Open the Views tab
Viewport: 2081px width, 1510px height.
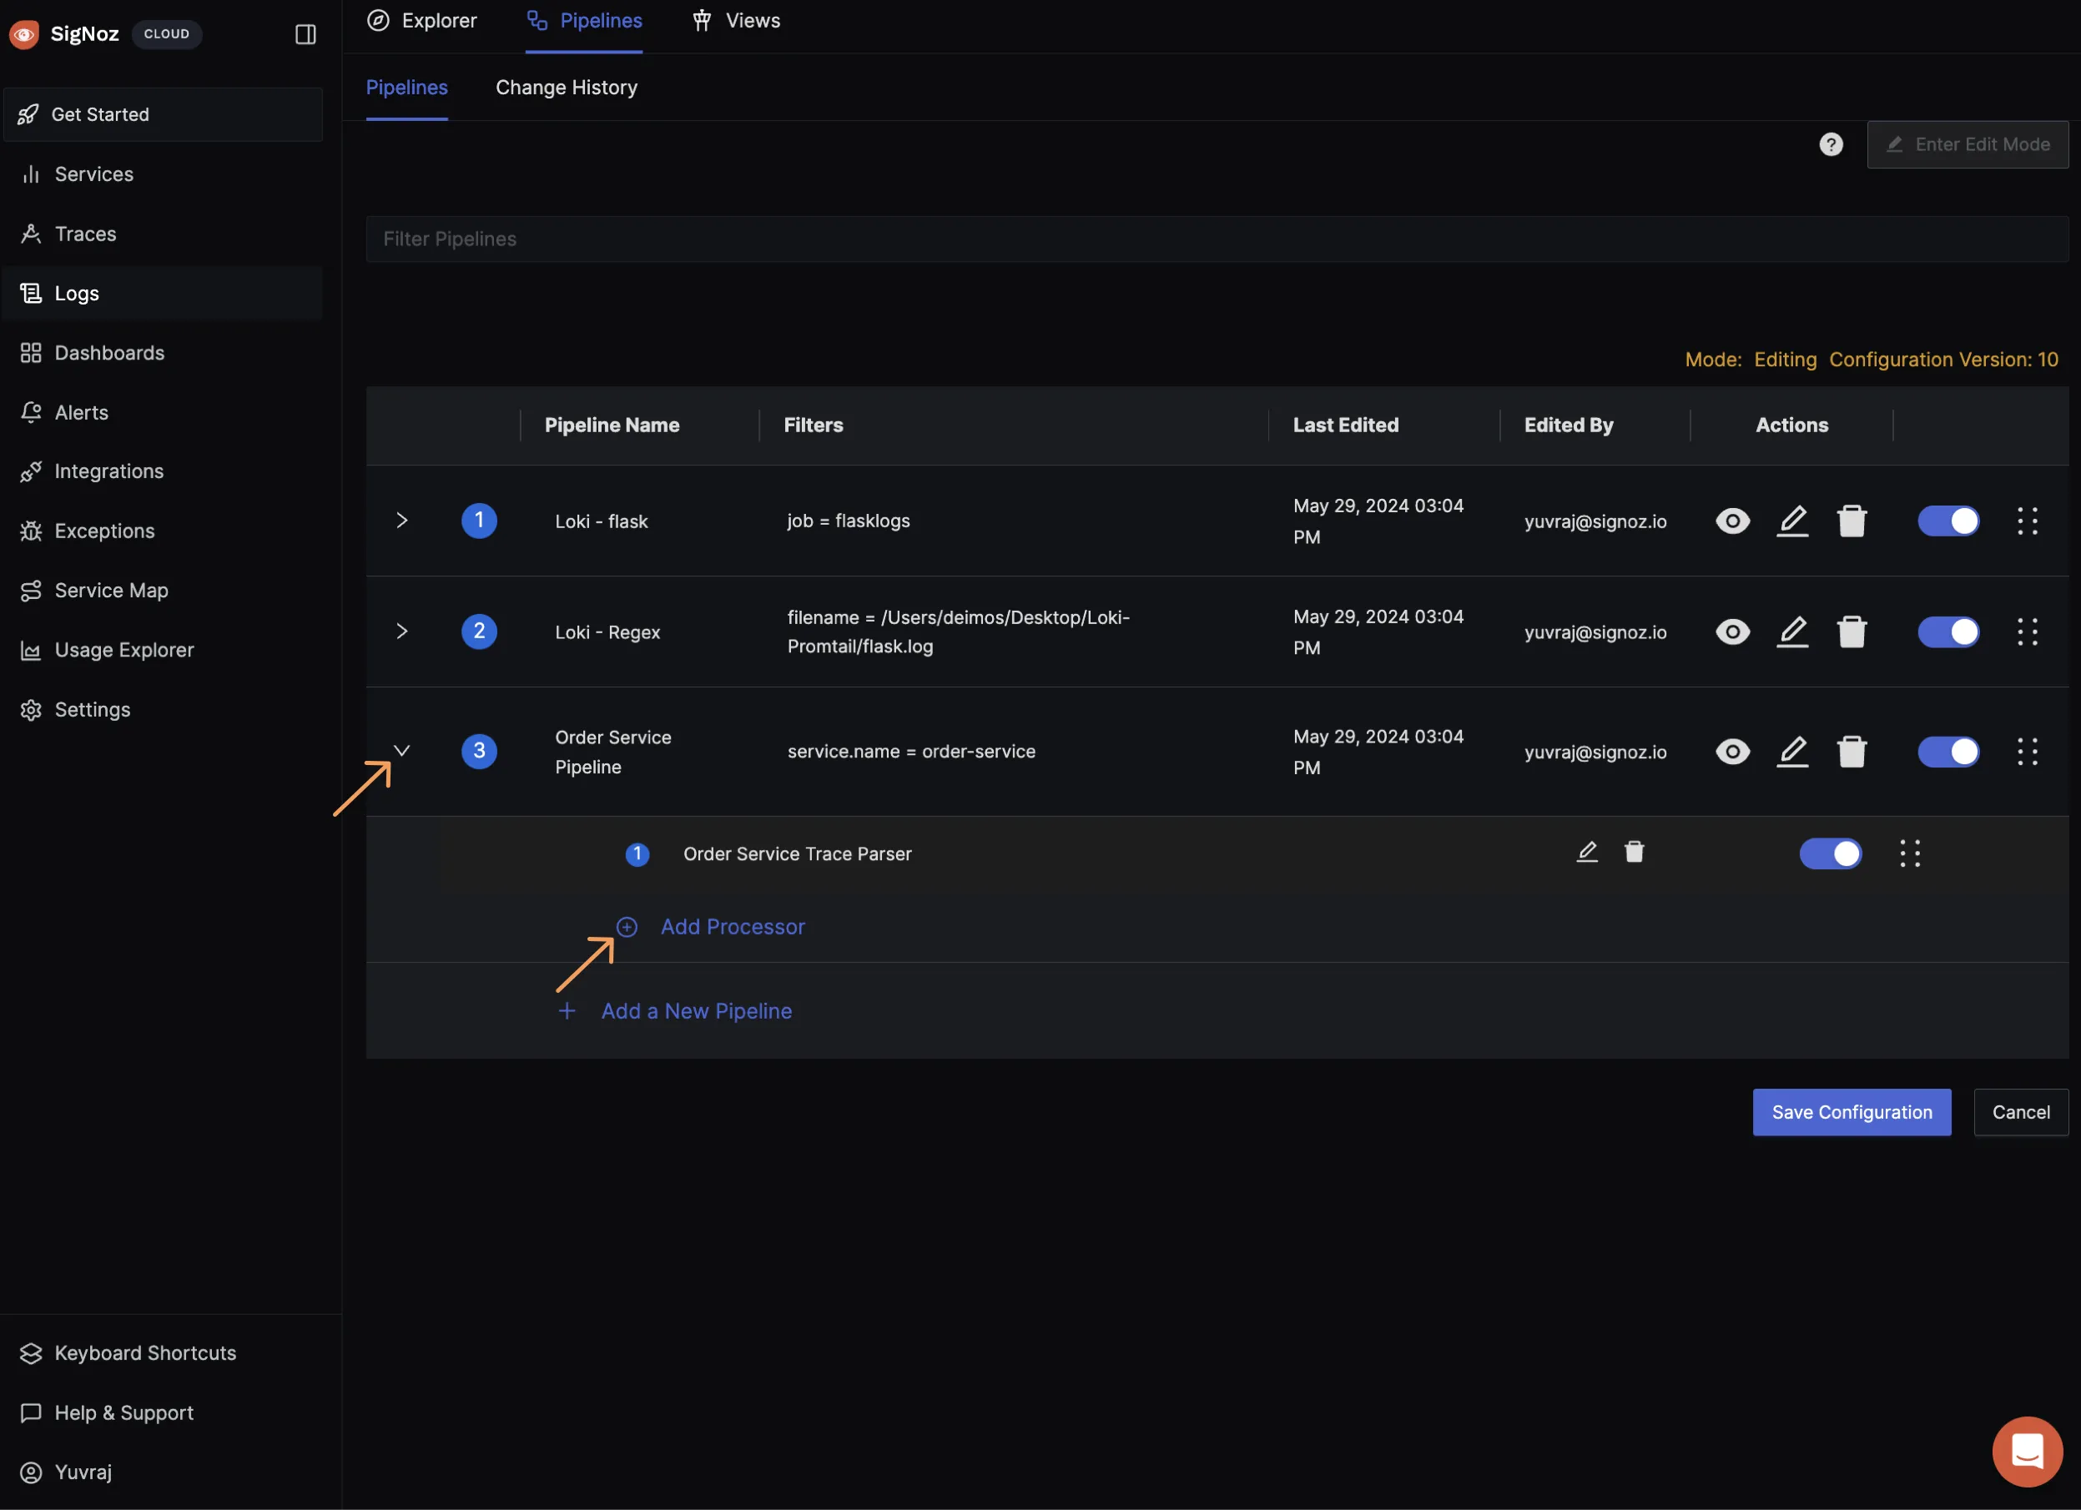736,21
